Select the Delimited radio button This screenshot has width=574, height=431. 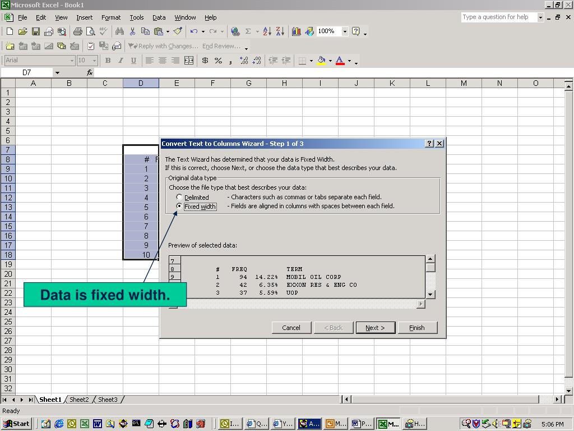(x=179, y=197)
